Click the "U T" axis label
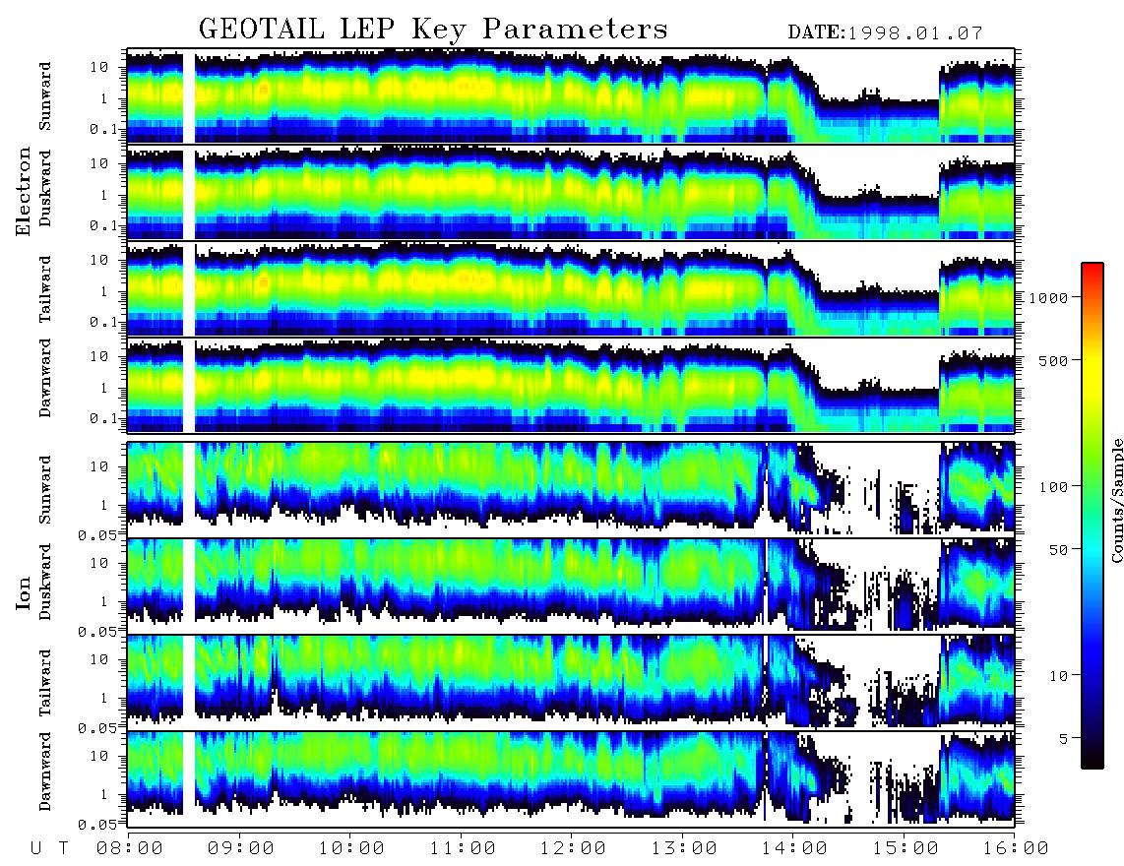The image size is (1124, 866). point(50,849)
